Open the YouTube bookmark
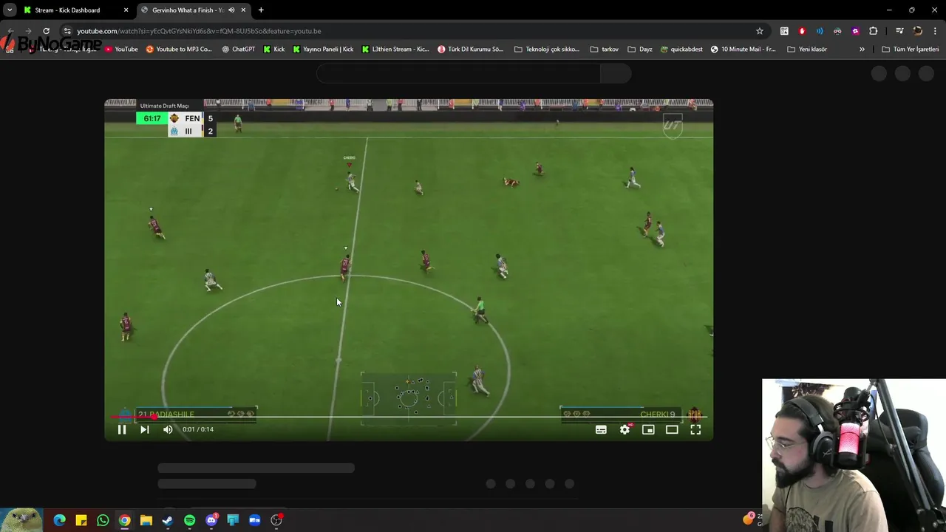The image size is (946, 532). pyautogui.click(x=121, y=50)
